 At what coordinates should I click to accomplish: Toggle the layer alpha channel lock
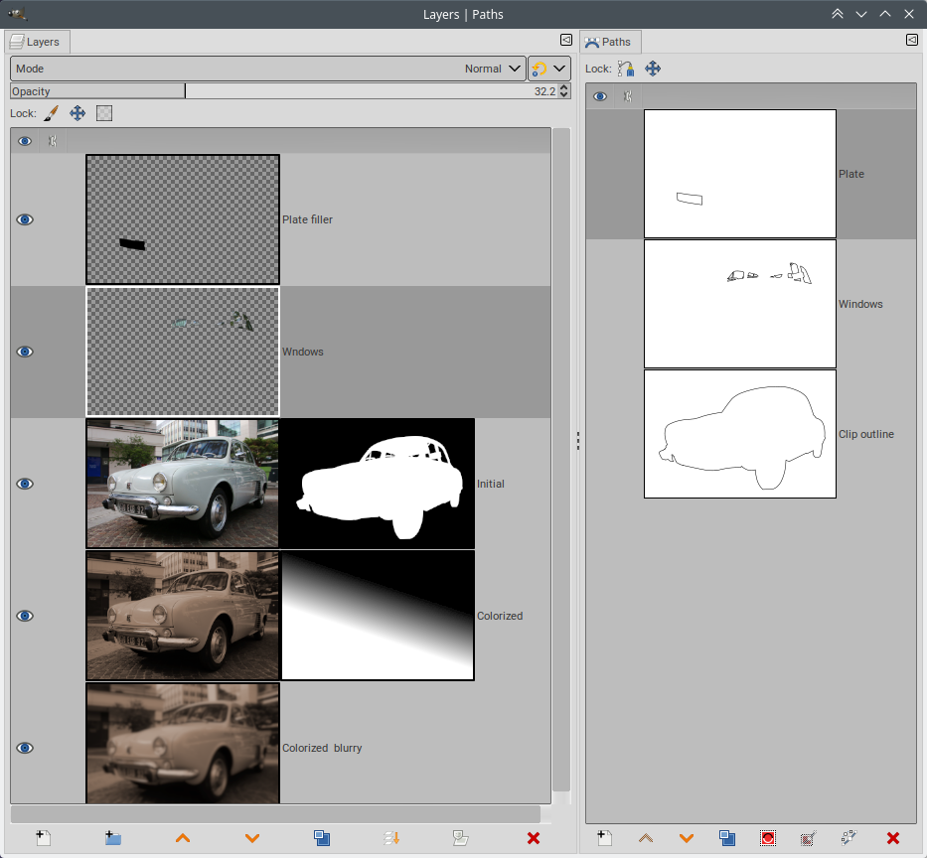coord(104,113)
